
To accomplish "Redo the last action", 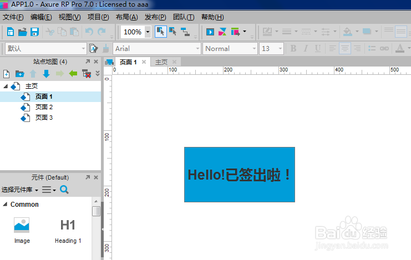I will pos(102,32).
